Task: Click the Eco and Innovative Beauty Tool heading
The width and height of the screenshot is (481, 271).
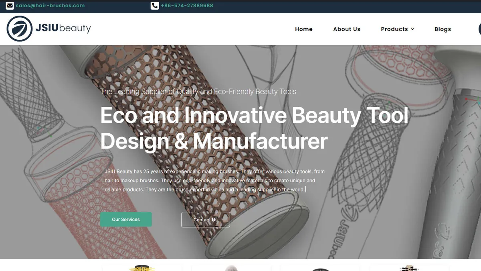Action: 254,128
